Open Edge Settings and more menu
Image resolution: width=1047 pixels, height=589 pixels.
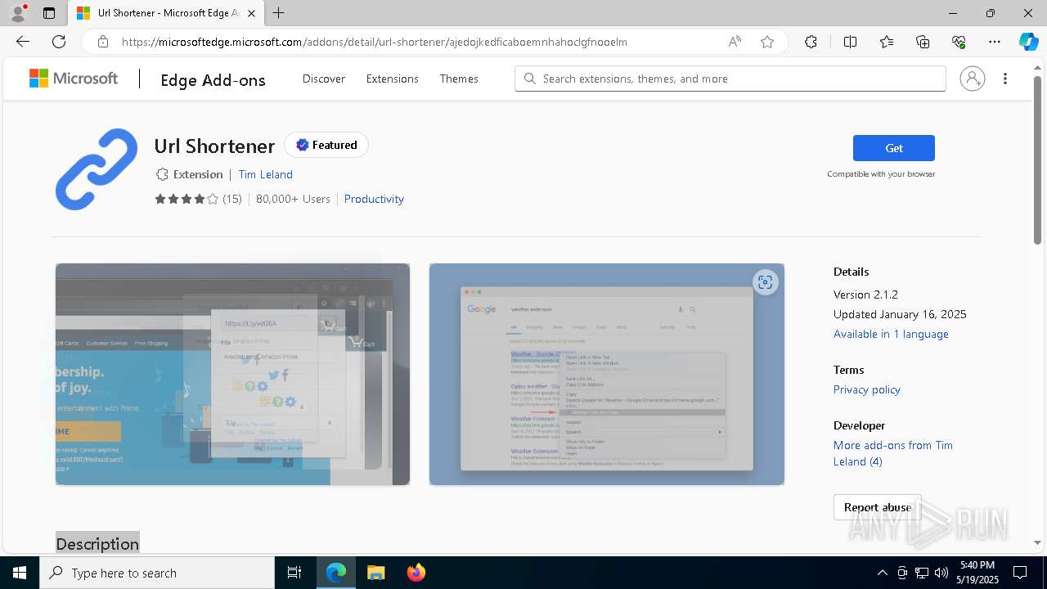995,42
